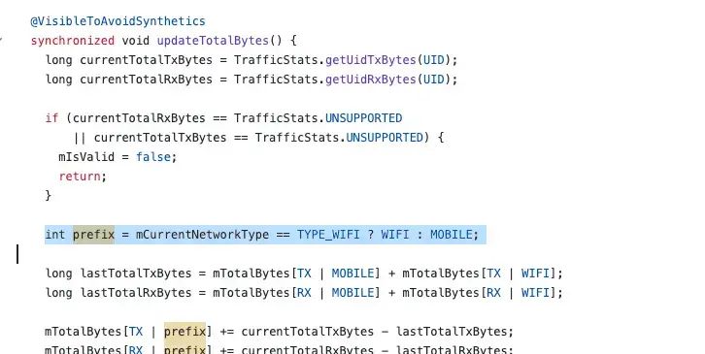Click lastTotalTxBytes variable declaration

point(136,274)
